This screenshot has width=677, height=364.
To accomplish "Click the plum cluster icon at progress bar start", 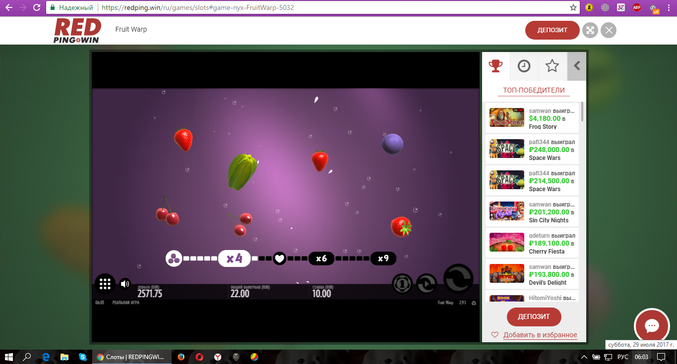I will (x=174, y=259).
